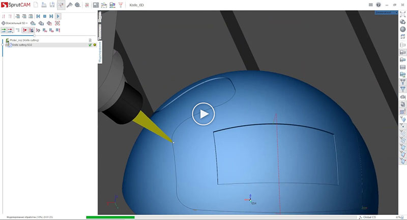The width and height of the screenshot is (407, 220).
Task: Click the green simulation progress bar
Action: pyautogui.click(x=110, y=217)
